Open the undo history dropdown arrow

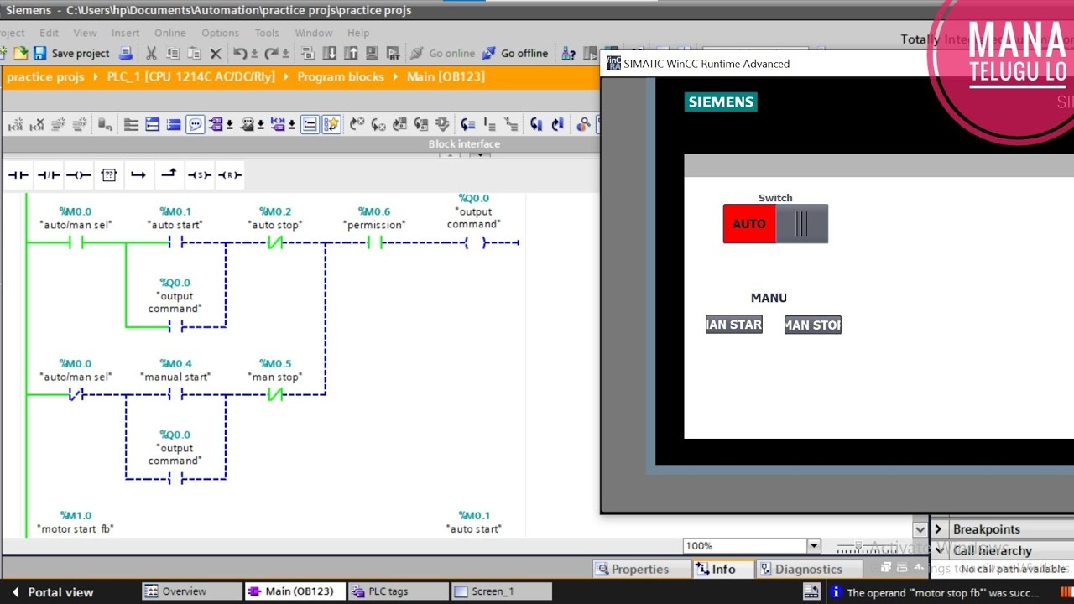[x=254, y=54]
